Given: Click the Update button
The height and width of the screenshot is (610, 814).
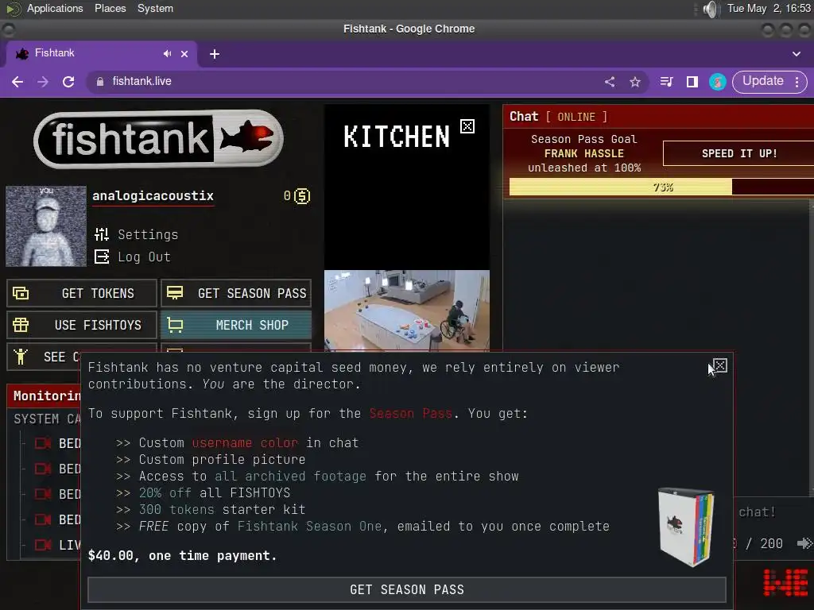Looking at the screenshot, I should pos(762,81).
